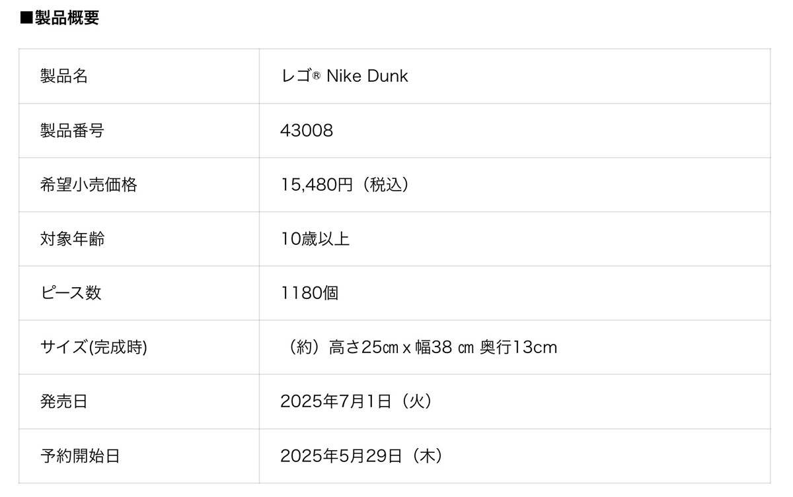Select the 予約開始日 row label
The image size is (793, 497).
(x=80, y=455)
